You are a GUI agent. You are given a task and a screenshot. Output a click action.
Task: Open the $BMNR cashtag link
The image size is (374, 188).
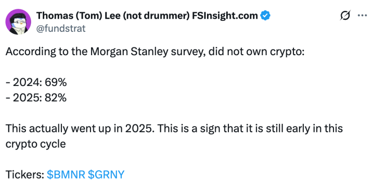[66, 174]
